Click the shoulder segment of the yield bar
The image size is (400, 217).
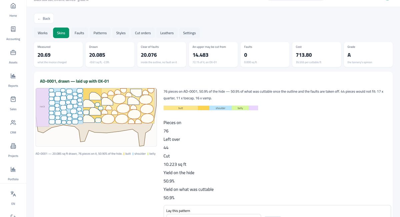(221, 108)
